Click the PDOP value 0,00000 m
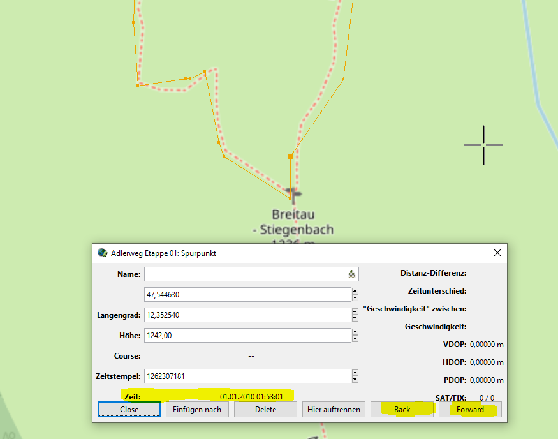The image size is (558, 439). (x=487, y=380)
